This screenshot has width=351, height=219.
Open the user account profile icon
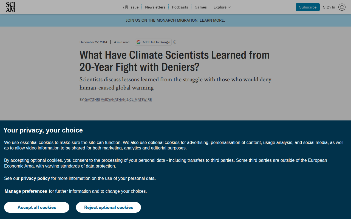click(342, 7)
